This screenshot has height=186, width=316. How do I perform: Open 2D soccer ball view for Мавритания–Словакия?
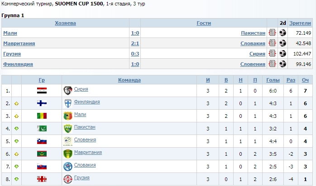tap(283, 43)
